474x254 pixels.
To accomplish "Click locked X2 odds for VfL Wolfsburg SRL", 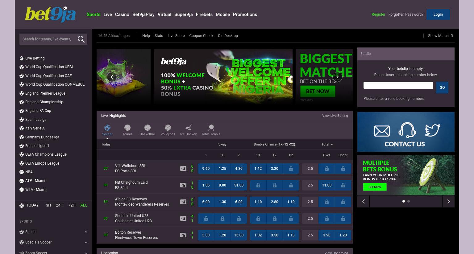I will coord(291,169).
